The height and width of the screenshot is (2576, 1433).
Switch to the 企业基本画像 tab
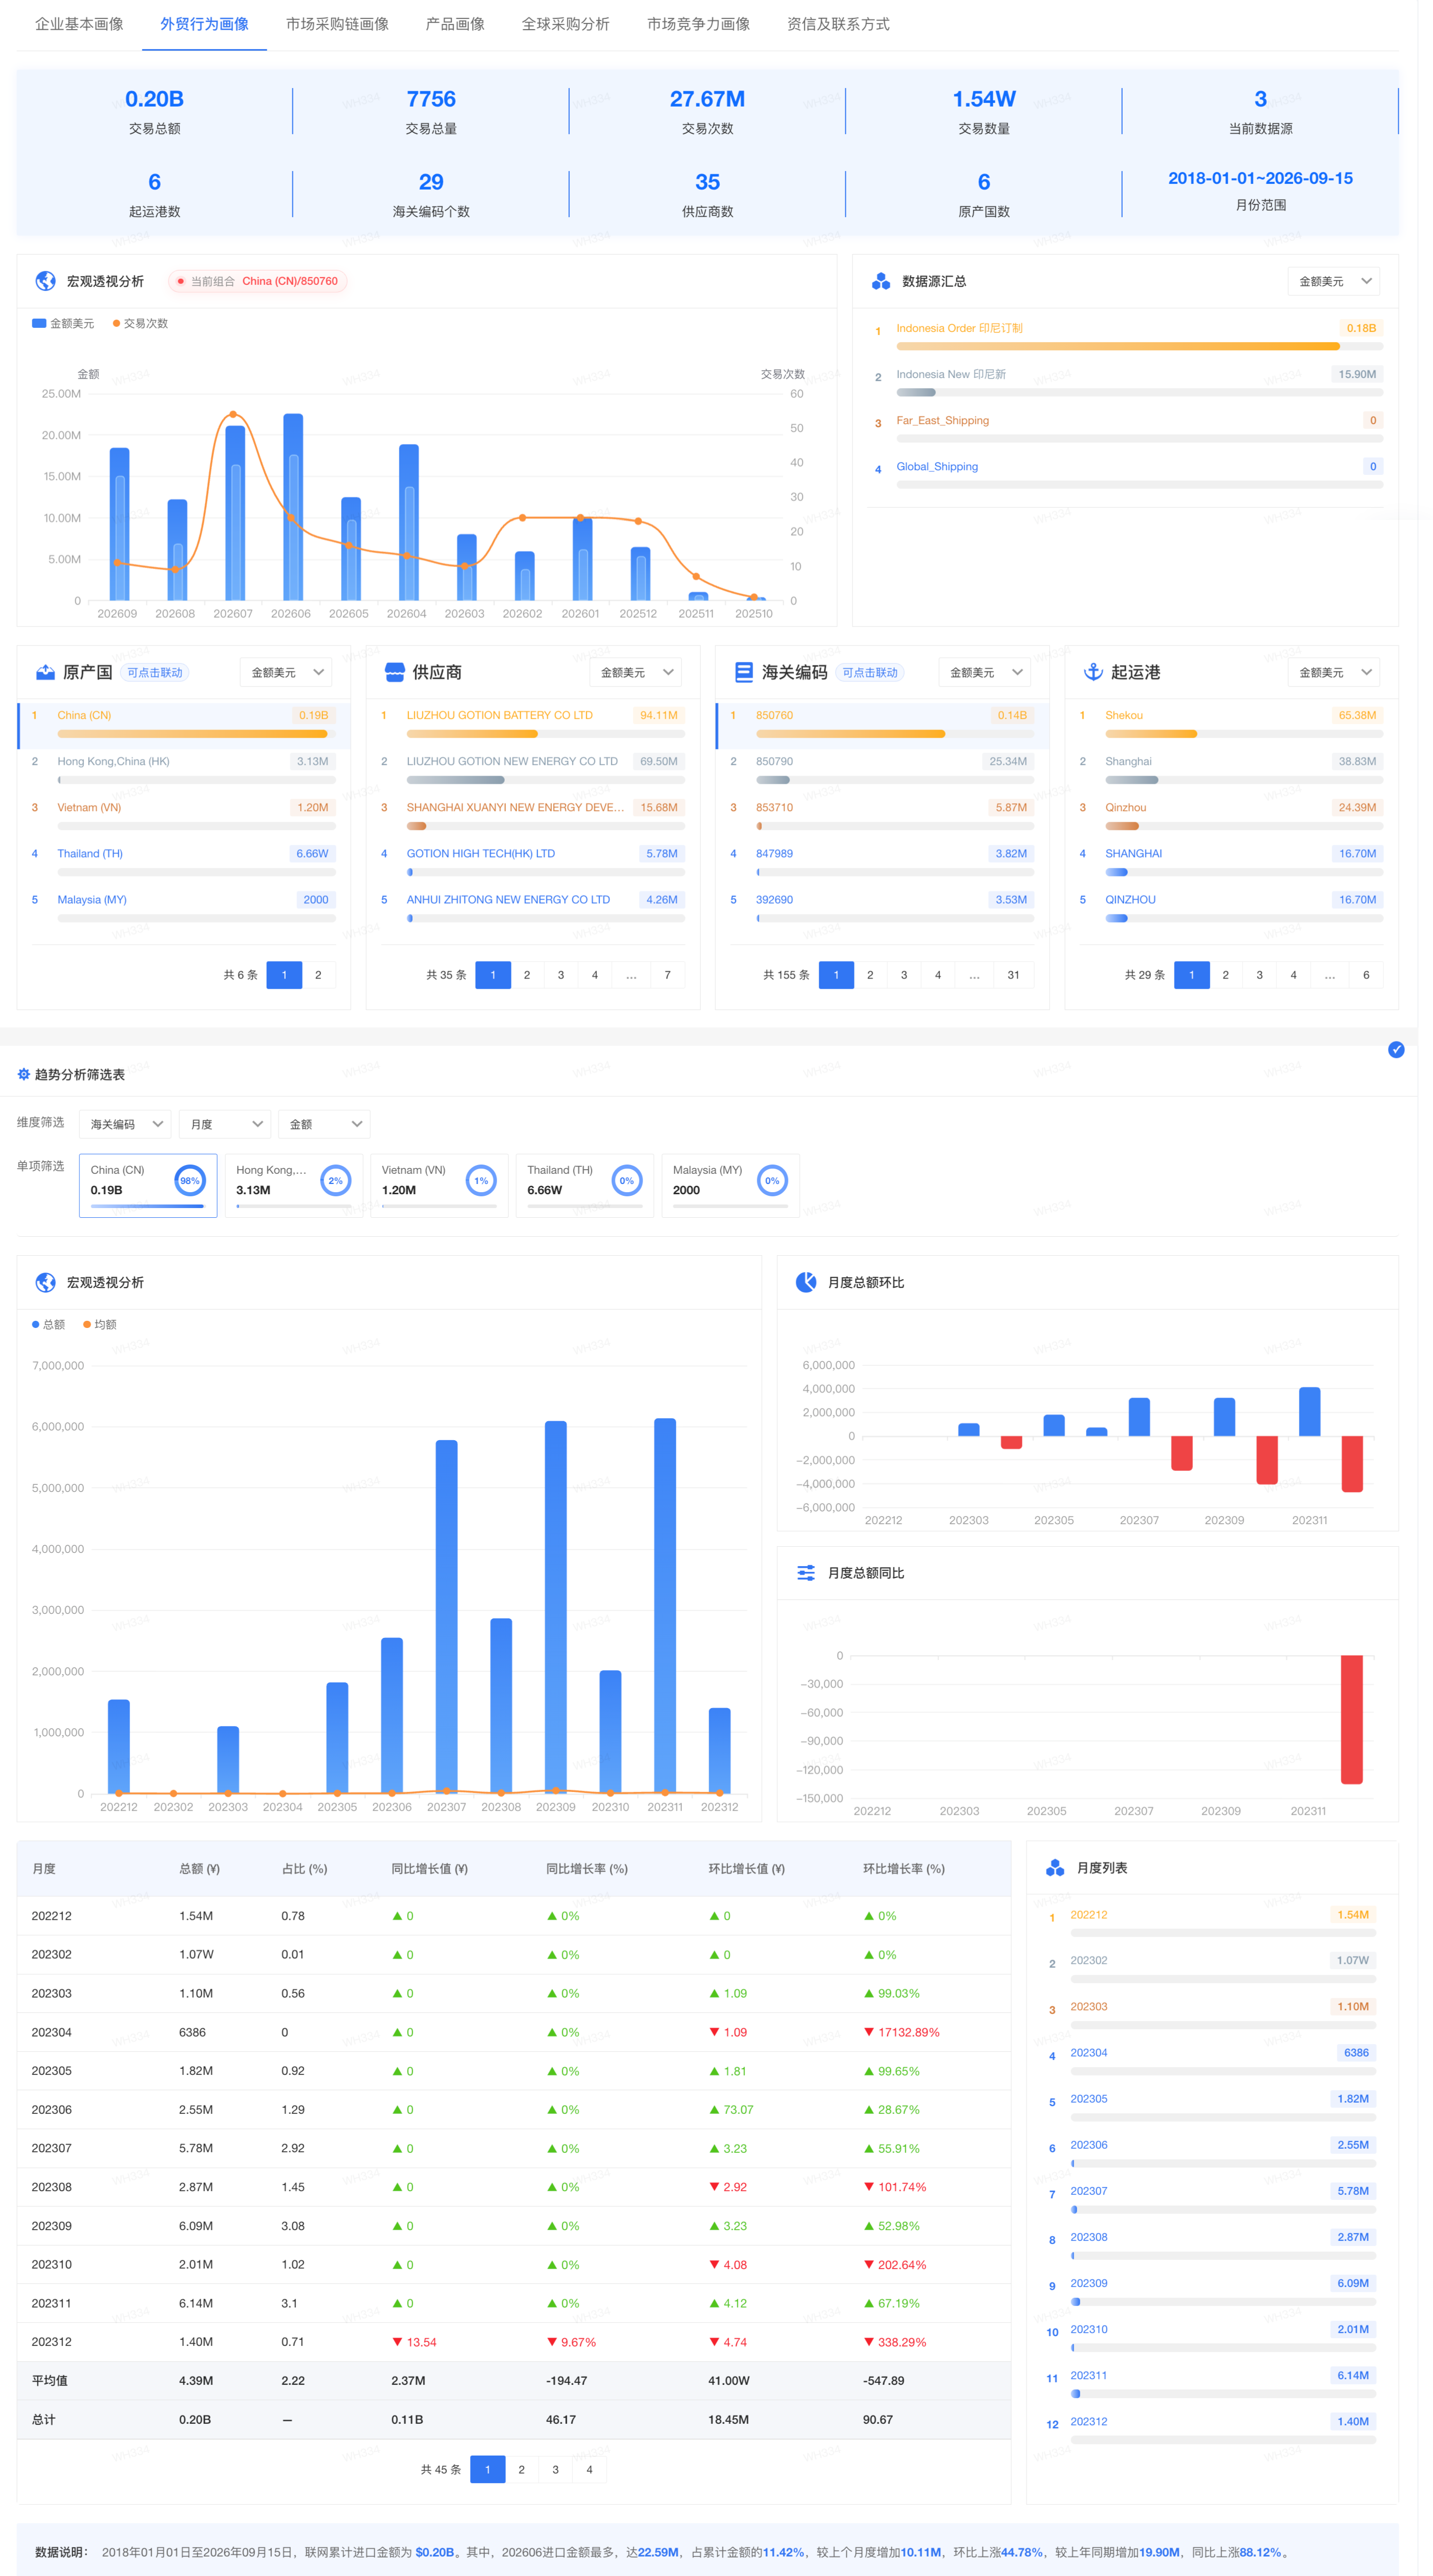click(80, 24)
